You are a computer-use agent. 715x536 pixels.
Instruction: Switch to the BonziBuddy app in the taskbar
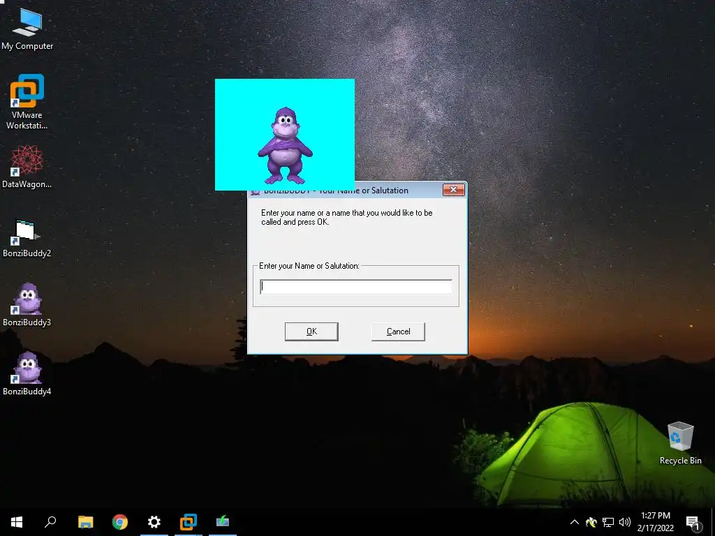coord(223,522)
